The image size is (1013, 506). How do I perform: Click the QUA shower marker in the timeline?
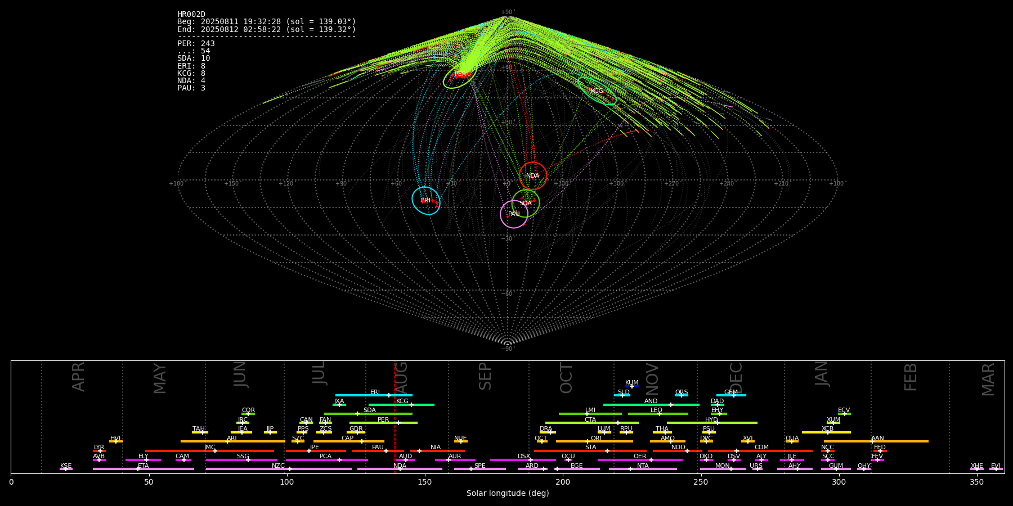coord(792,441)
